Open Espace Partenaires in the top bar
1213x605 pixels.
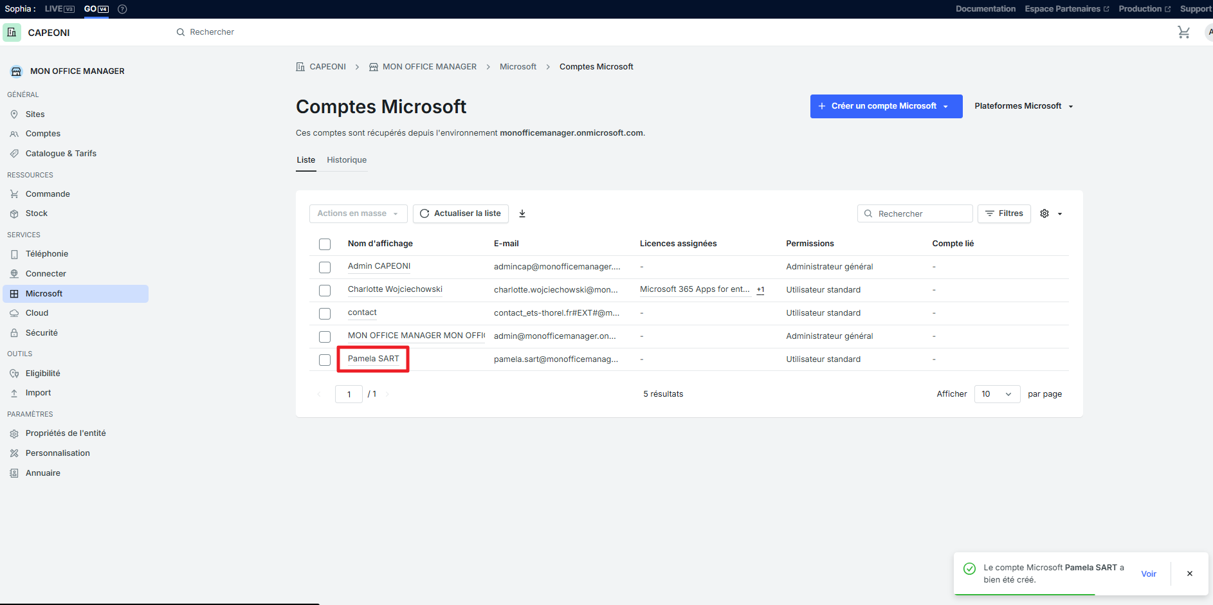1067,9
